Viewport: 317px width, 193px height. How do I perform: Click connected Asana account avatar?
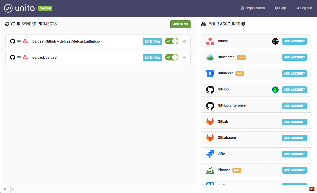pos(275,41)
